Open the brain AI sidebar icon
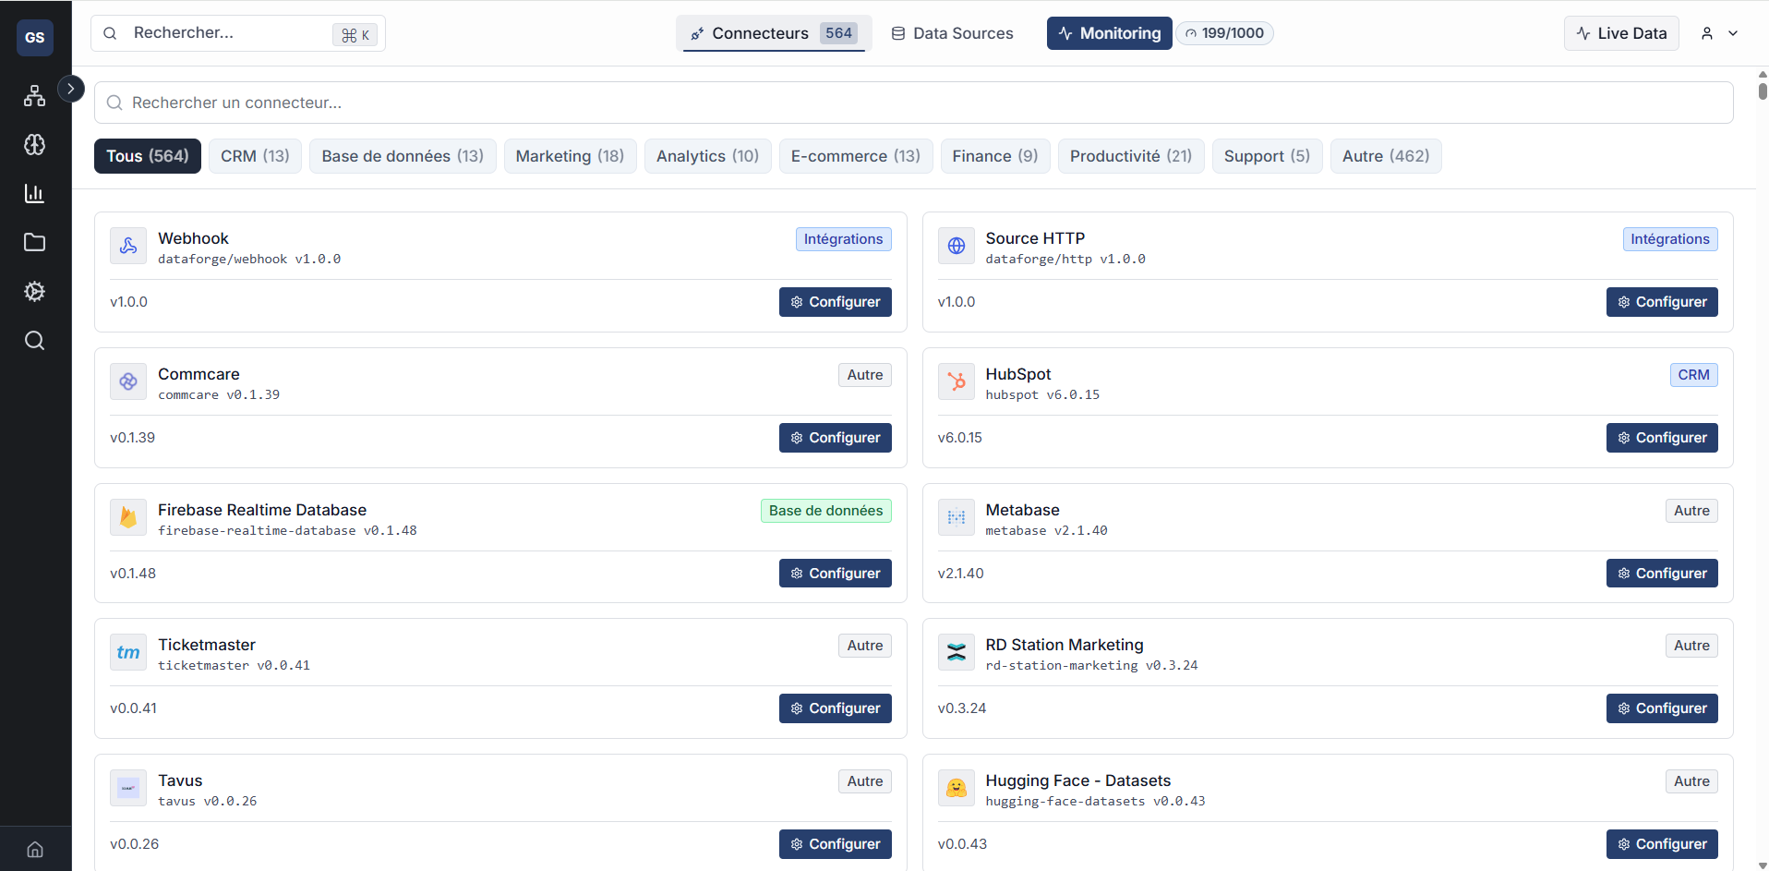The image size is (1769, 871). [x=35, y=144]
